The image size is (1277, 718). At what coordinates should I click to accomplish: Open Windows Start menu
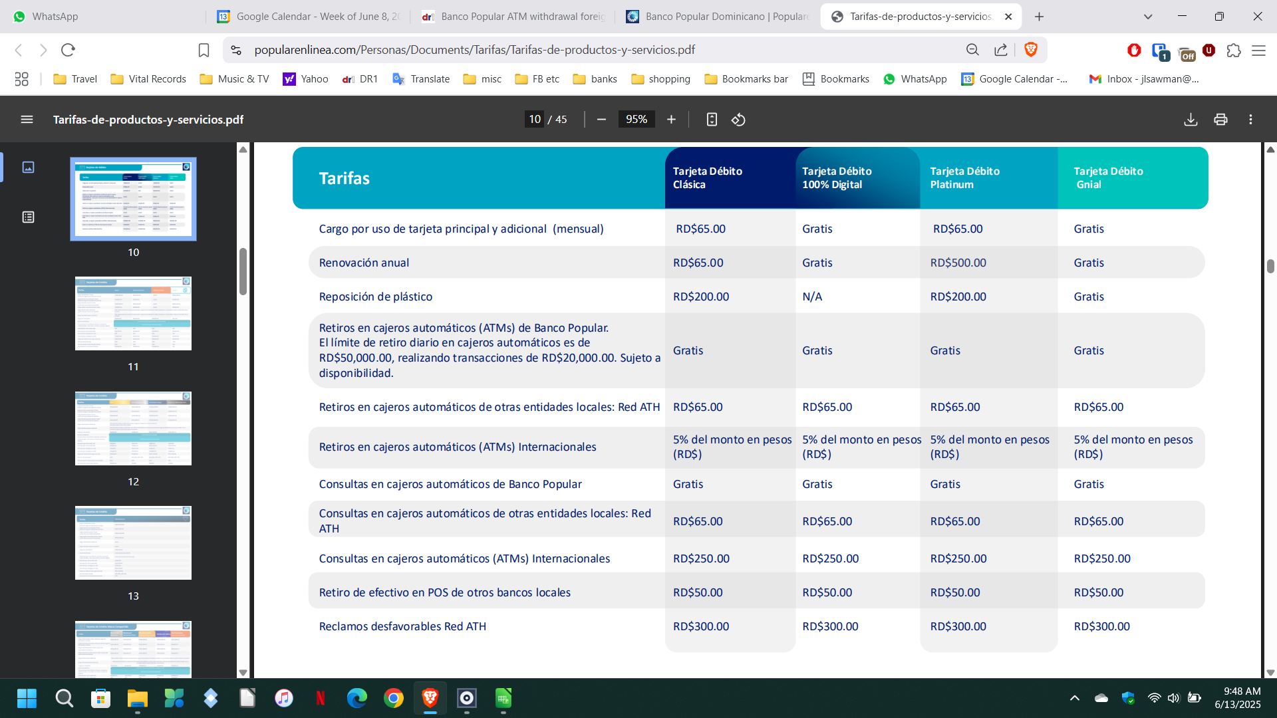coord(27,698)
